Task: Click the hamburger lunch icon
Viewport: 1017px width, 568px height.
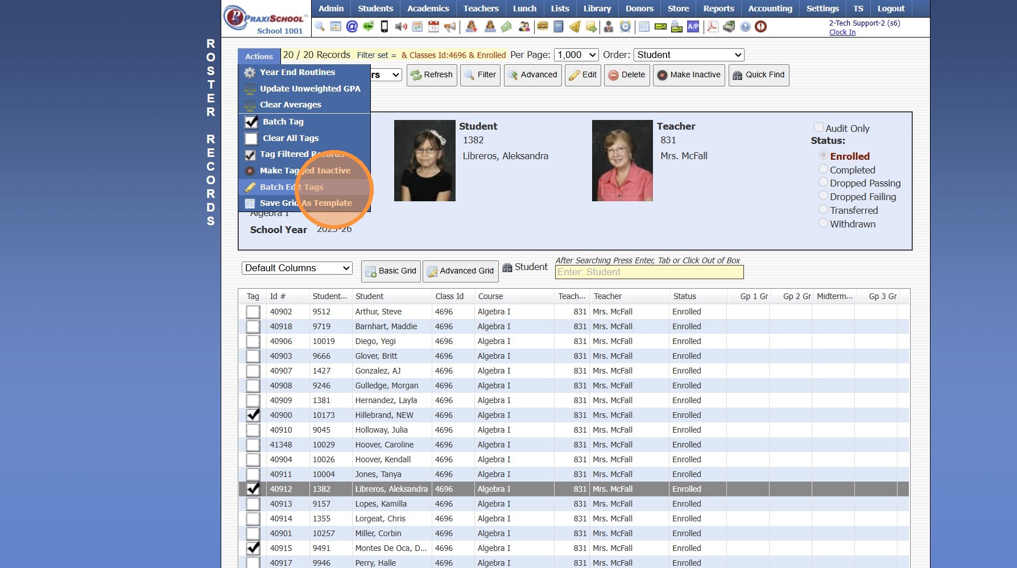Action: pyautogui.click(x=542, y=27)
